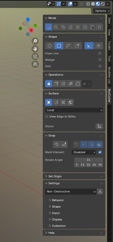This screenshot has height=242, width=113.
Task: Open the Non-Destructive settings dropdown
Action: coord(71,191)
